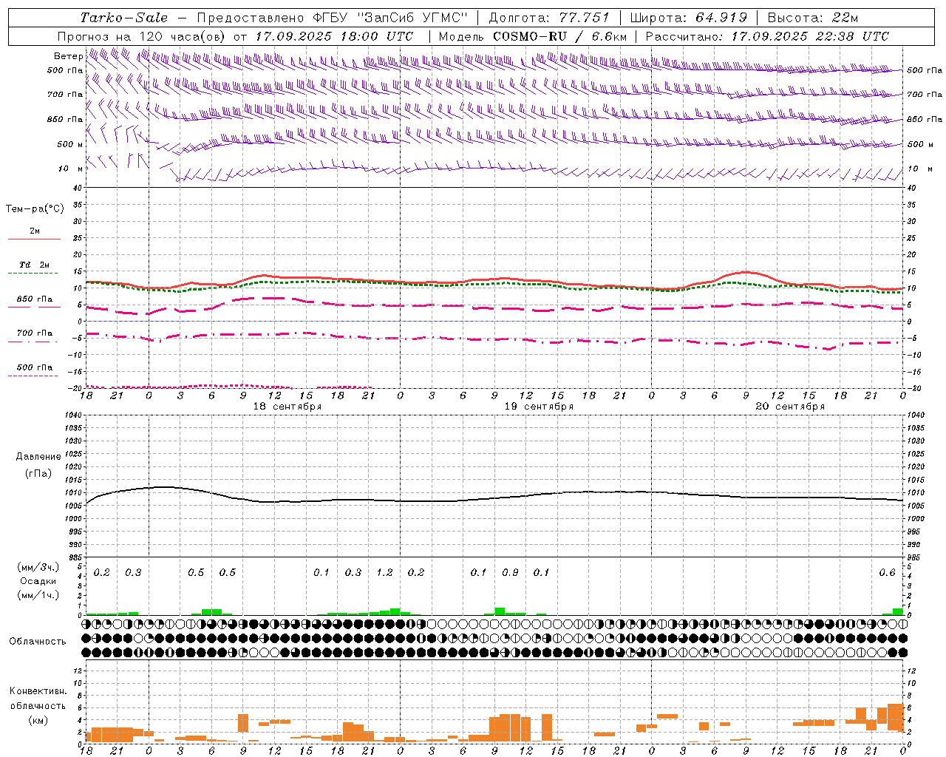Click the '(мм/3ч.)' unit label

38,567
